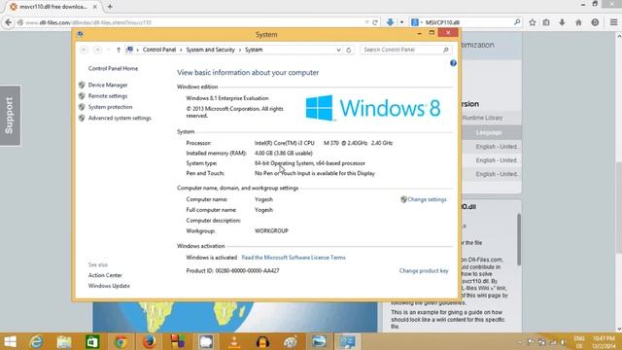Open Windows Update under See also
The width and height of the screenshot is (622, 350).
tap(109, 286)
